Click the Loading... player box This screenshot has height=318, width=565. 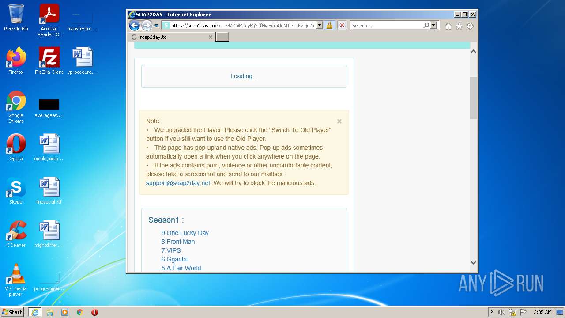point(244,76)
